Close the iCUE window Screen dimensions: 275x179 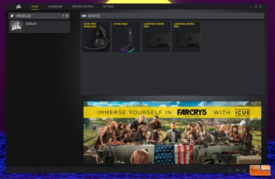coord(261,6)
